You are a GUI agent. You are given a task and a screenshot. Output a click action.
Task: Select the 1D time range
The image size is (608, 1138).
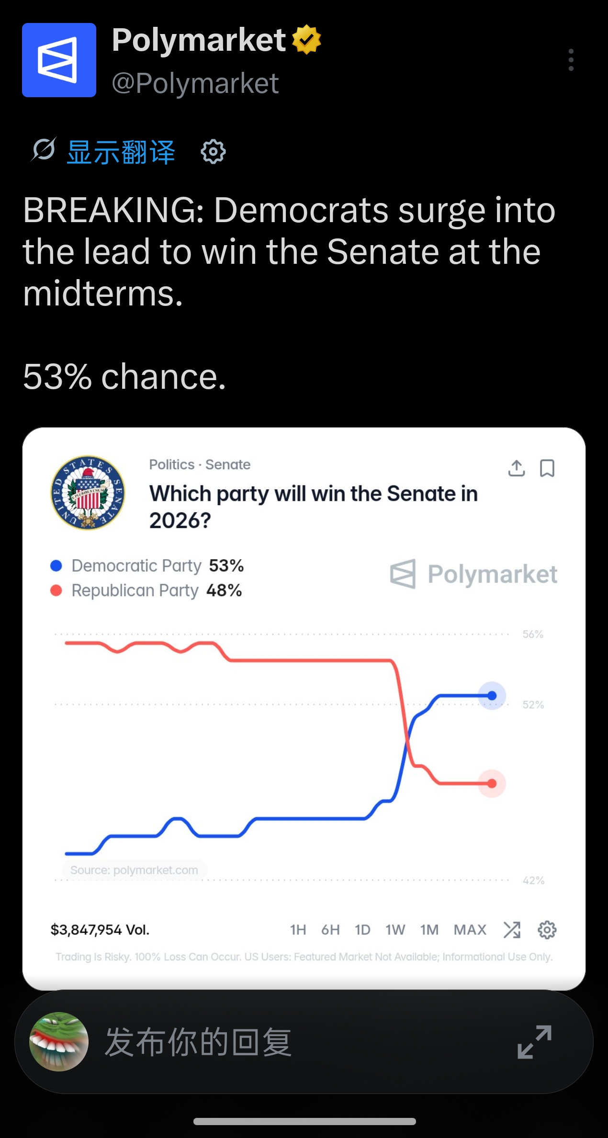pyautogui.click(x=362, y=930)
